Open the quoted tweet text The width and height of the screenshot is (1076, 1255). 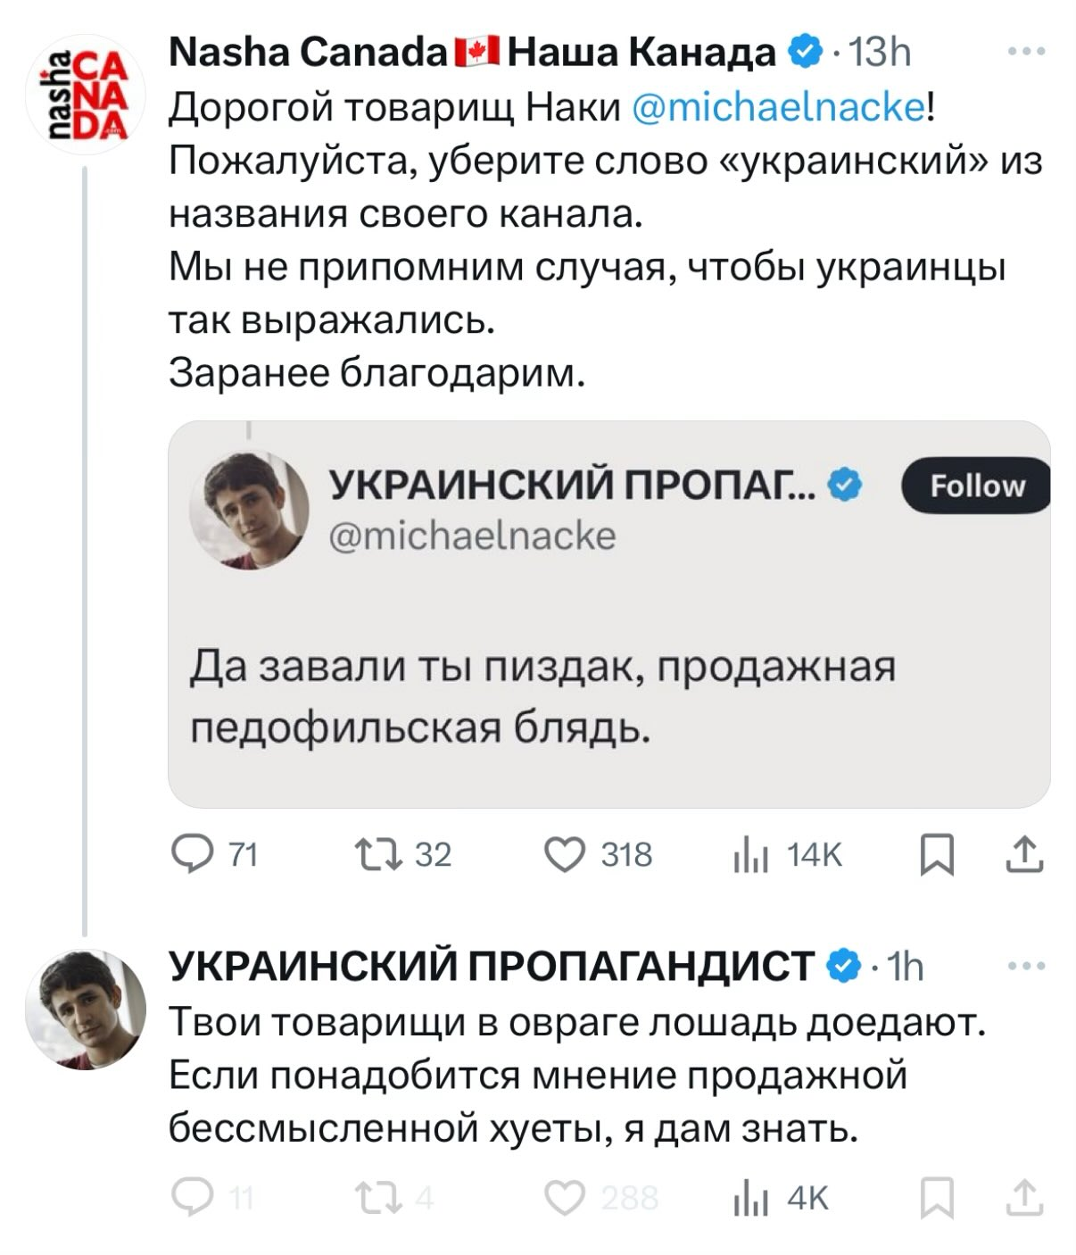(542, 697)
